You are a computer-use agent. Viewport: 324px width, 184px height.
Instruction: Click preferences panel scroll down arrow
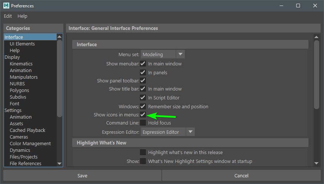click(x=316, y=163)
